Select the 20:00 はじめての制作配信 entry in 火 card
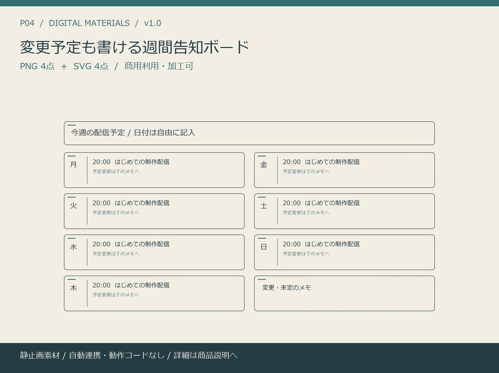Screen dimensions: 499x373 (x=131, y=203)
